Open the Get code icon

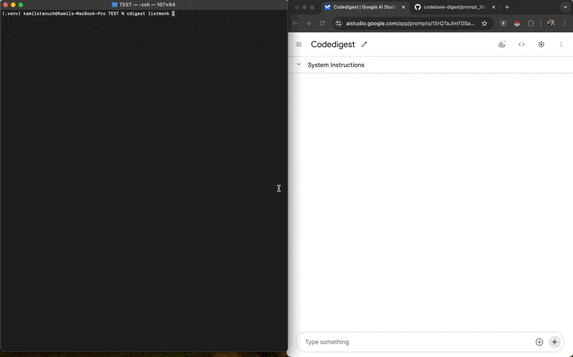[x=521, y=44]
